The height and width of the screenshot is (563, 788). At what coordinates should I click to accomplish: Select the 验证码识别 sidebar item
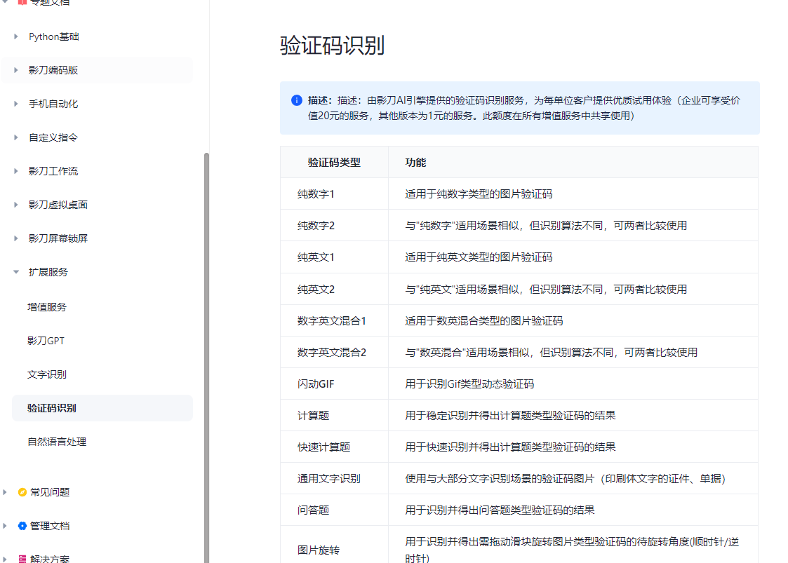pos(52,408)
